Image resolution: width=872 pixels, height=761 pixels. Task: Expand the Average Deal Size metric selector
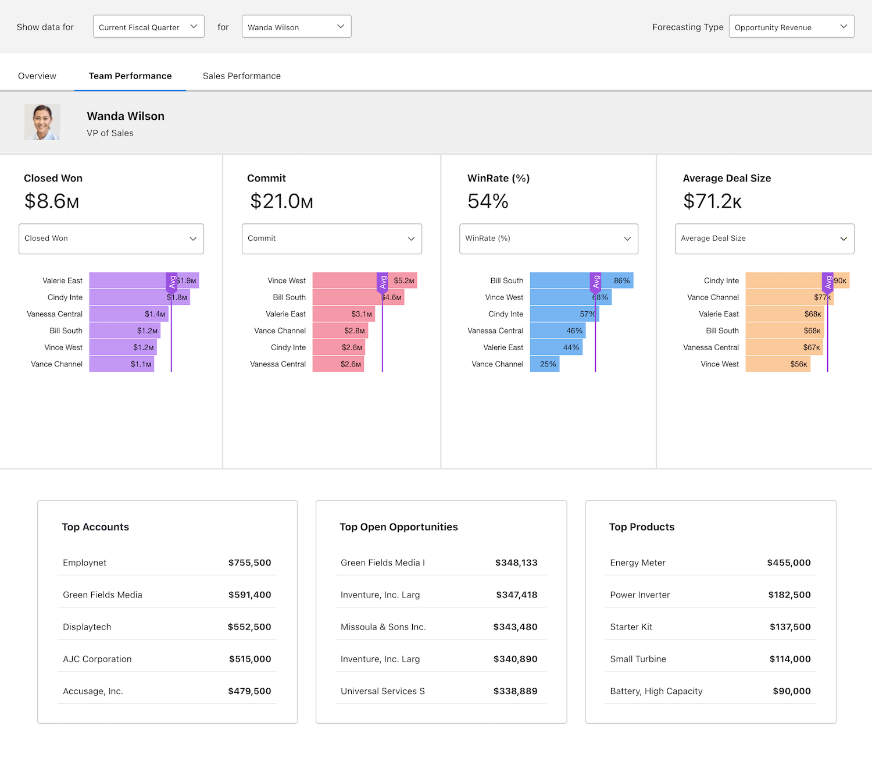pos(764,239)
